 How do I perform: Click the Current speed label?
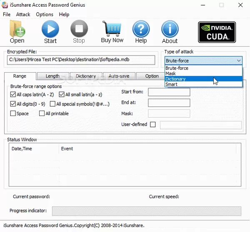click(x=164, y=197)
